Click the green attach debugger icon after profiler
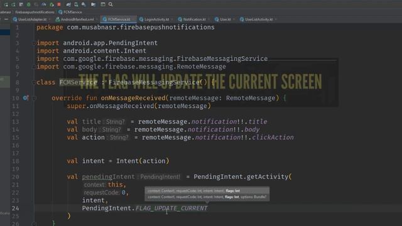Viewport: 402px width, 226px height. (52, 4)
